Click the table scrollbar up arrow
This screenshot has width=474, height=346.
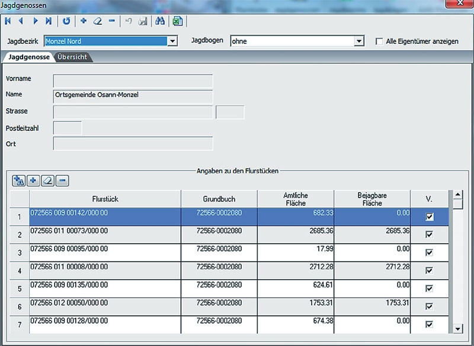(458, 195)
